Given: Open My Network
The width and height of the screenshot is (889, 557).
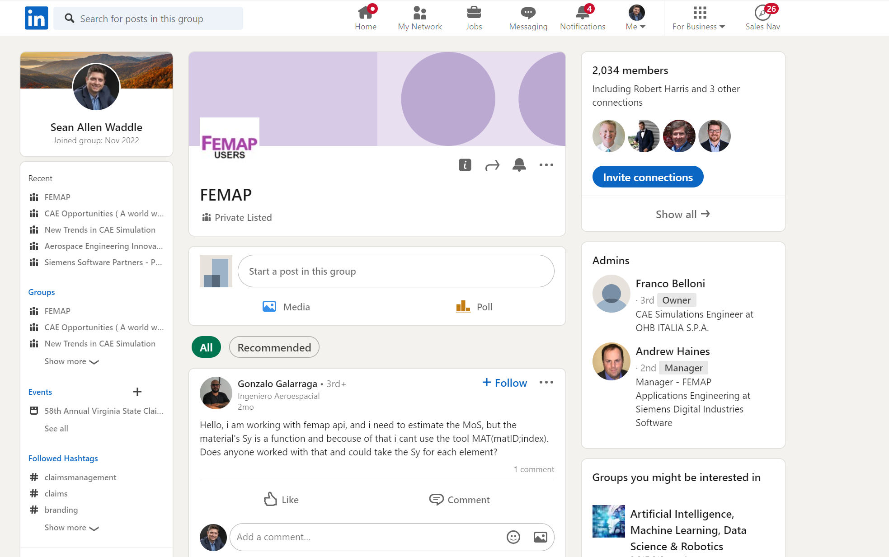Looking at the screenshot, I should [419, 17].
